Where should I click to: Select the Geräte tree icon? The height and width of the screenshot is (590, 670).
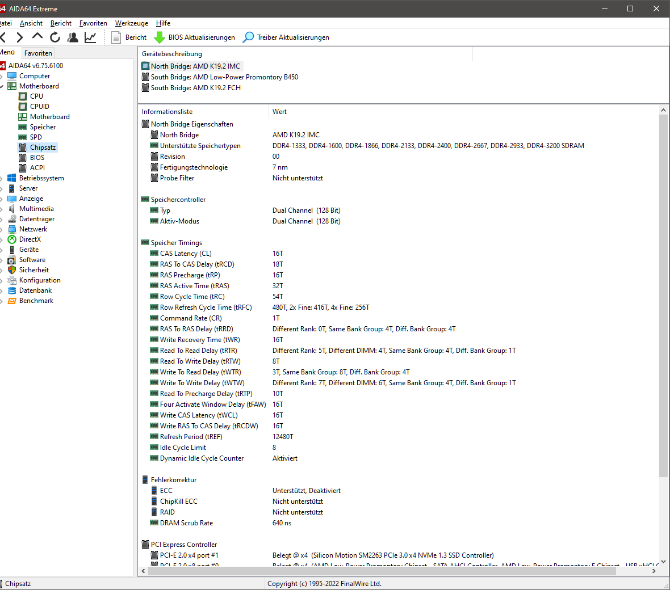[x=12, y=250]
